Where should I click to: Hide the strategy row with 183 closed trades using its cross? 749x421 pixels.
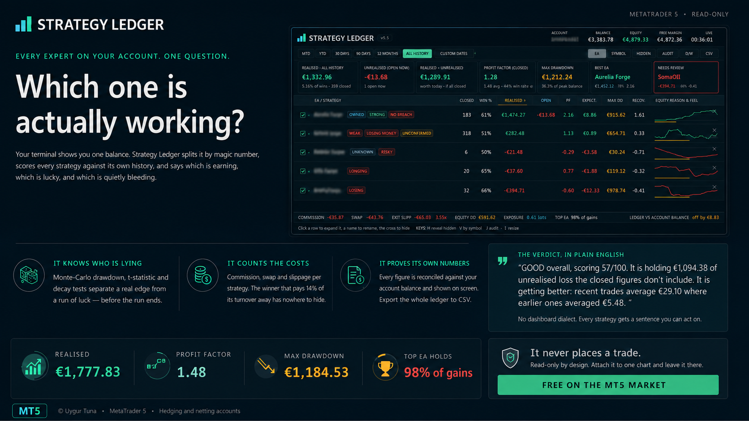715,112
